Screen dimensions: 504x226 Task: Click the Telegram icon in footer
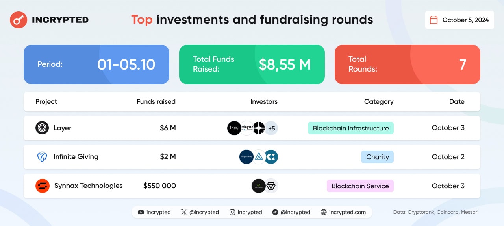tap(275, 212)
